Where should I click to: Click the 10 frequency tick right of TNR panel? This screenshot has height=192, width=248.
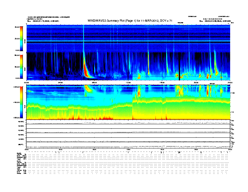(x=232, y=112)
